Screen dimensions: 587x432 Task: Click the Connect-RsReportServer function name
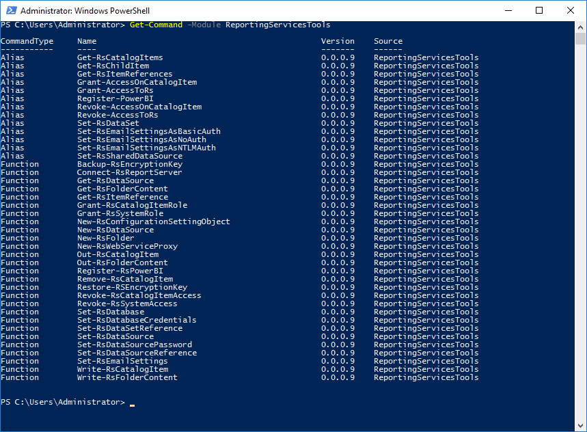tap(130, 172)
